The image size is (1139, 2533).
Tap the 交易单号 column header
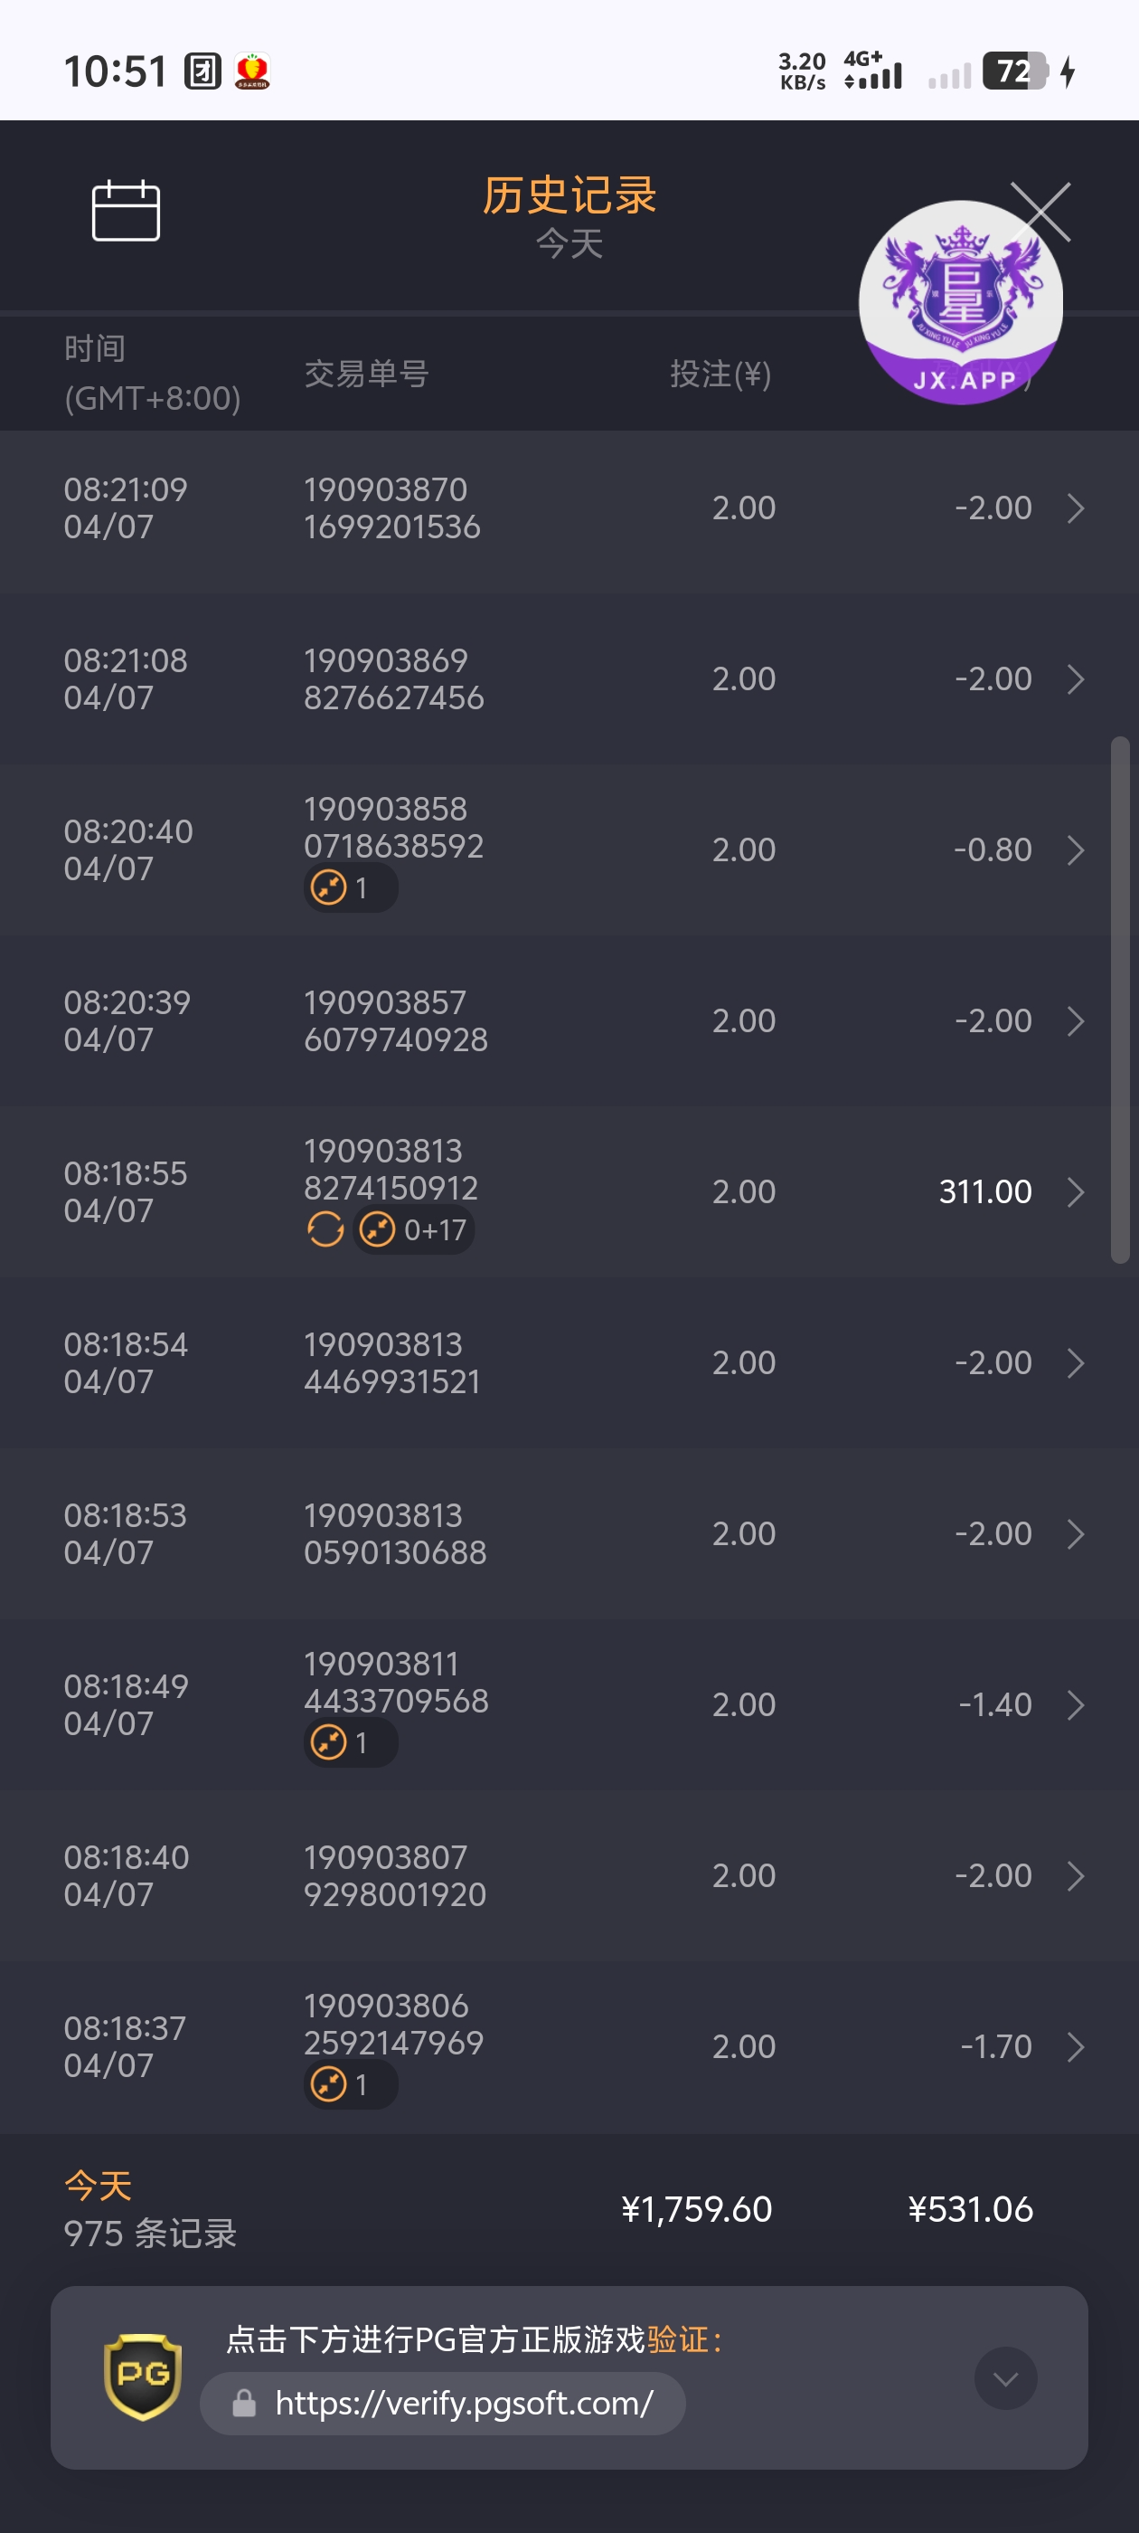pyautogui.click(x=365, y=374)
